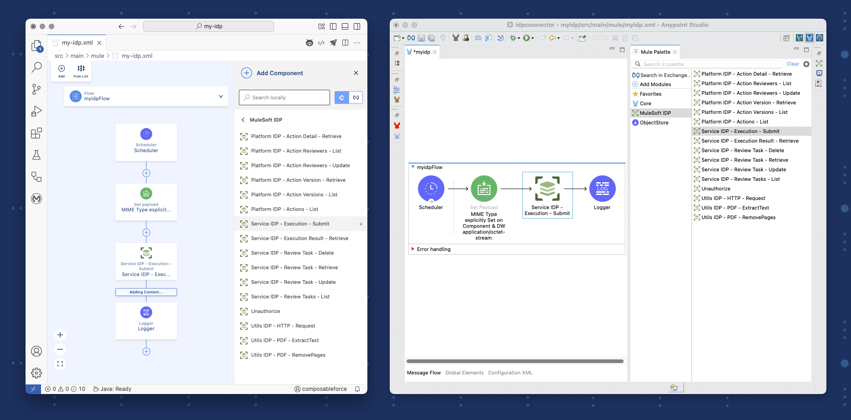The width and height of the screenshot is (851, 420).
Task: Toggle the Exchange search mode button
Action: 356,97
